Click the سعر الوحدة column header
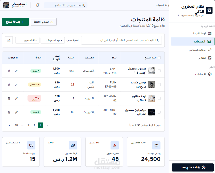 (56, 58)
